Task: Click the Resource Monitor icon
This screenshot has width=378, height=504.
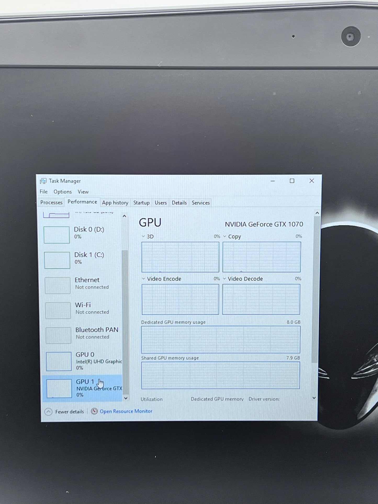Action: pos(94,411)
